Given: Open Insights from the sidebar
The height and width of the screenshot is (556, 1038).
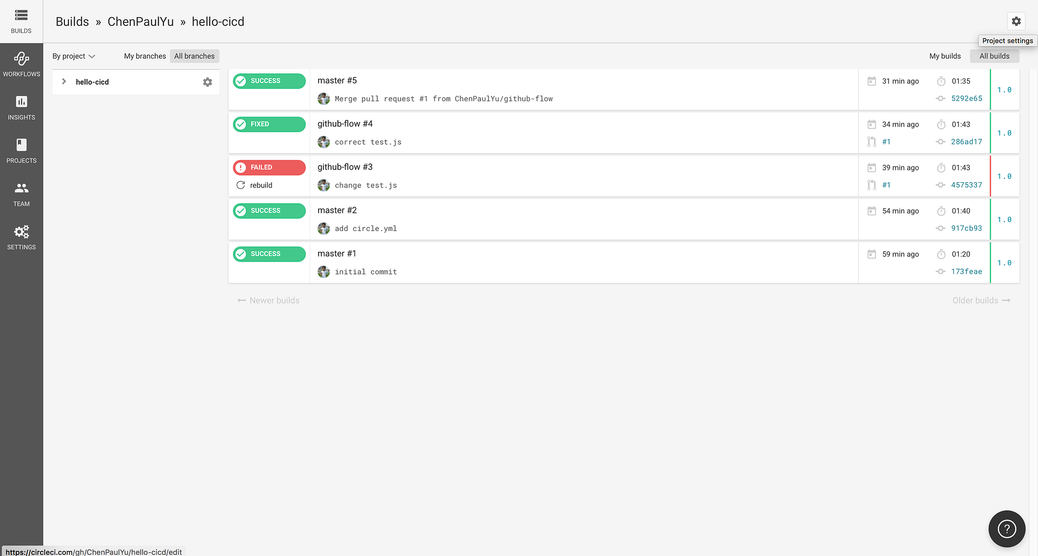Looking at the screenshot, I should (21, 107).
